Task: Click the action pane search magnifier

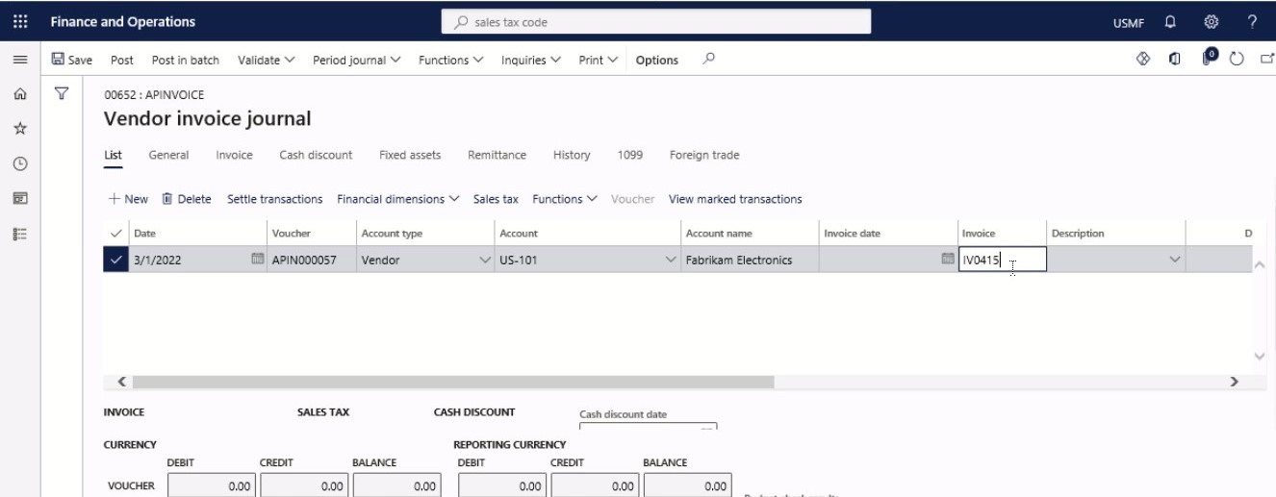Action: [x=709, y=59]
